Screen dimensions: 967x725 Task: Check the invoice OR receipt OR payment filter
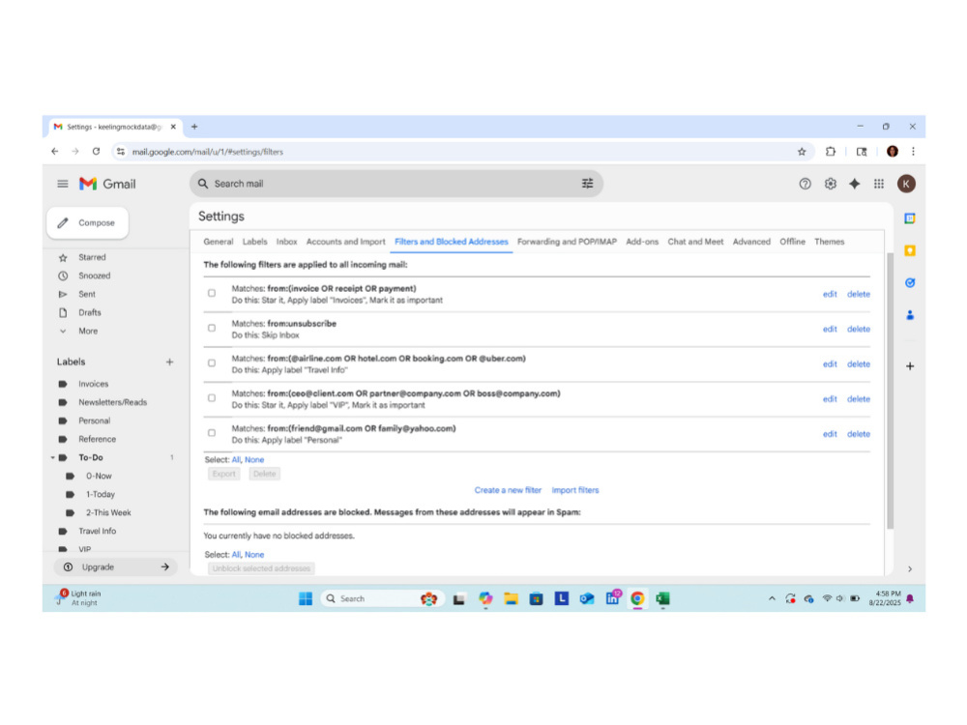(212, 294)
